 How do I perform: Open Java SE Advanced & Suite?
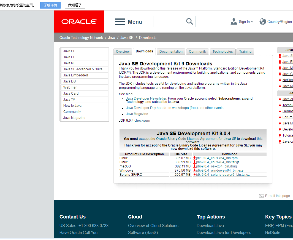pyautogui.click(x=85, y=69)
